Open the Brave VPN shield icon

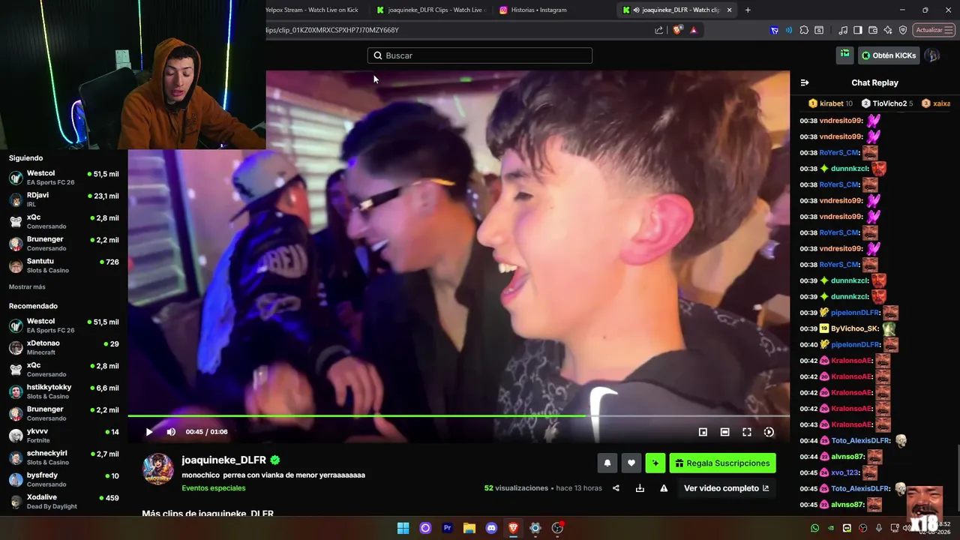[x=903, y=30]
